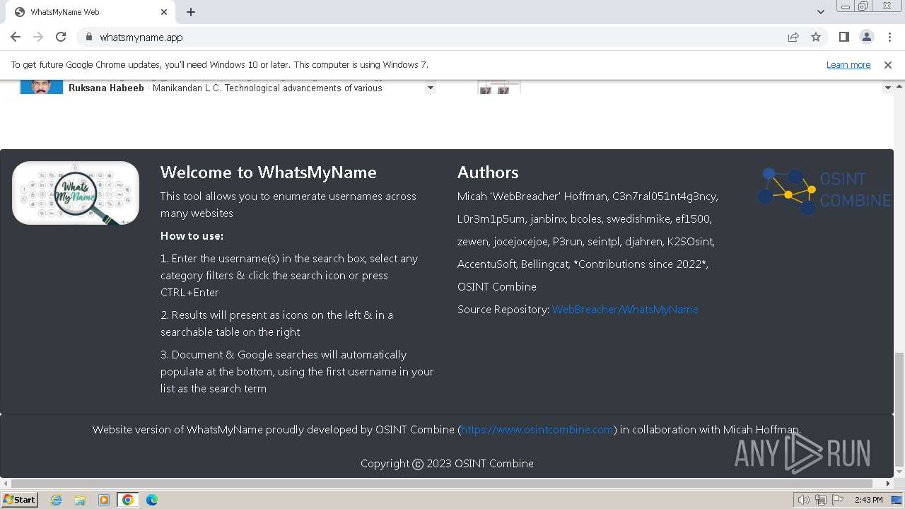Open a new tab with plus button
The image size is (905, 509).
point(191,12)
